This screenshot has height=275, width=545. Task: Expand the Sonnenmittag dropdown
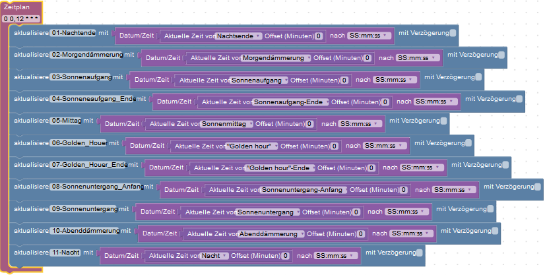pyautogui.click(x=226, y=124)
